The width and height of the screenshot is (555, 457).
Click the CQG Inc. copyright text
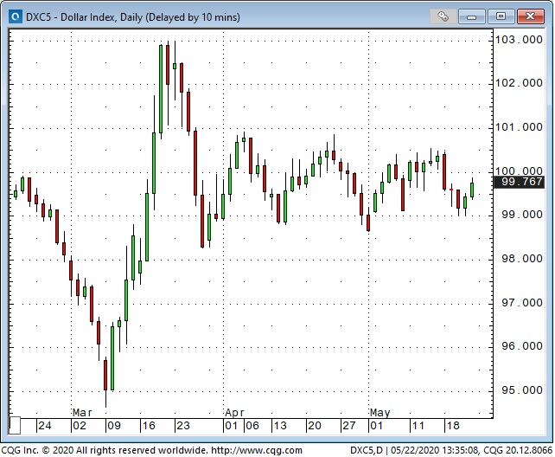click(x=104, y=450)
